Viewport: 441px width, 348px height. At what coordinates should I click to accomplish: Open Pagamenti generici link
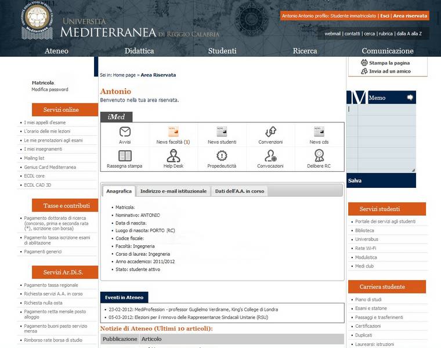tap(43, 252)
